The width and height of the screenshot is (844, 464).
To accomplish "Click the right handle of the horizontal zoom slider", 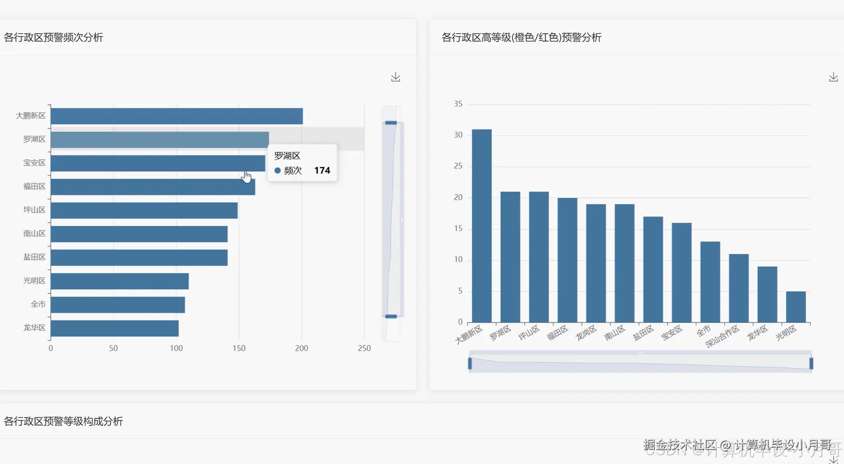I will pos(811,363).
